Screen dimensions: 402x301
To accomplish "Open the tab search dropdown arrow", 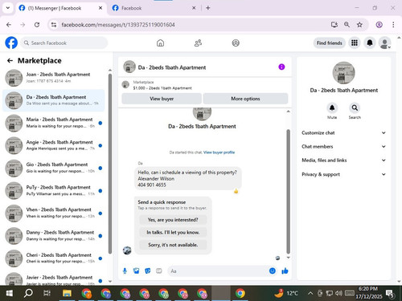I will point(8,8).
